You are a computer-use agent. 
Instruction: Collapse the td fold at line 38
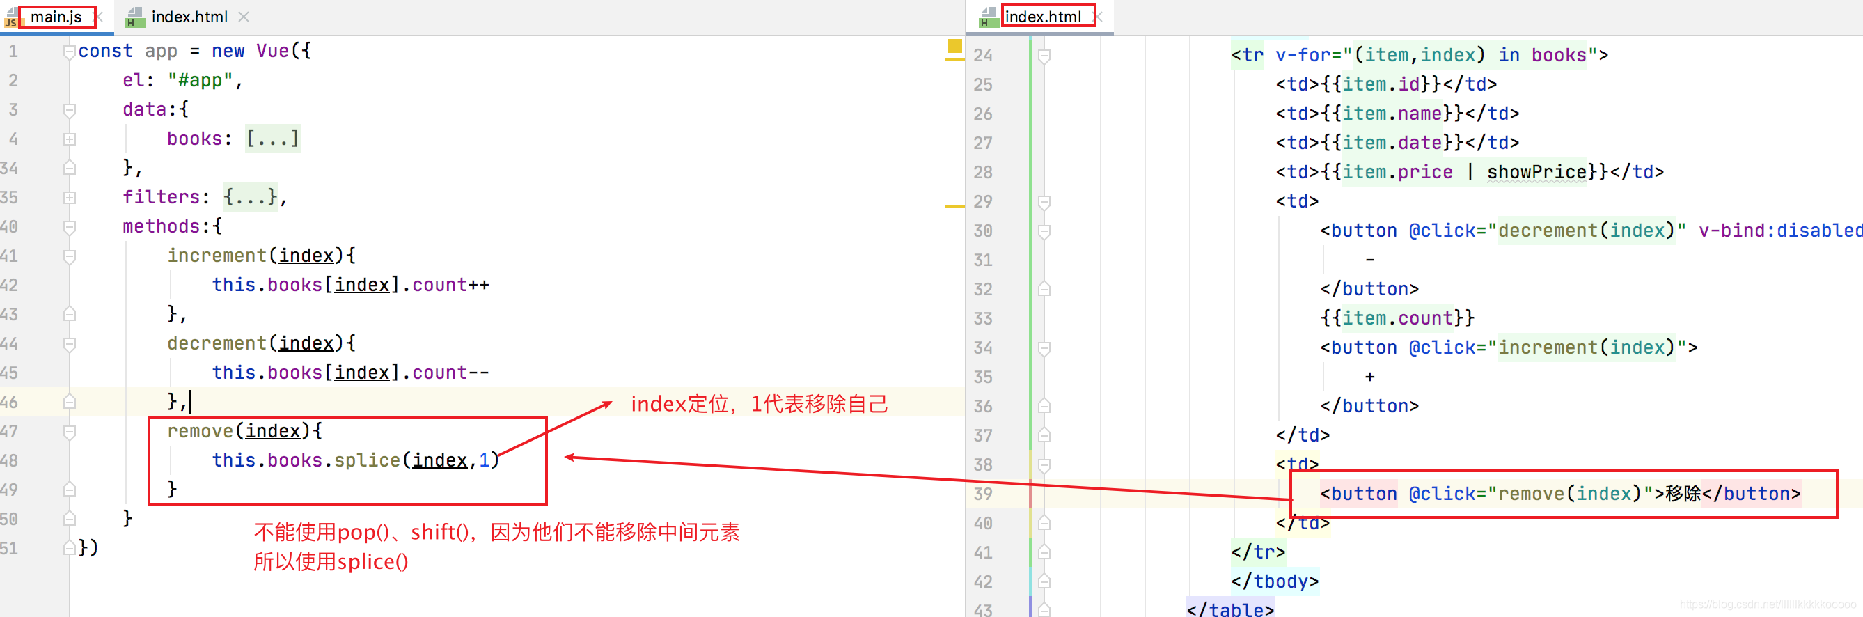tap(1044, 465)
